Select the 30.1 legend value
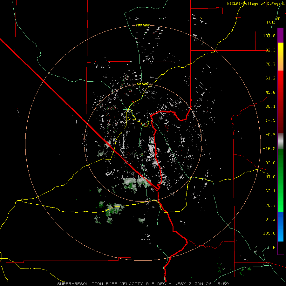 click(270, 106)
